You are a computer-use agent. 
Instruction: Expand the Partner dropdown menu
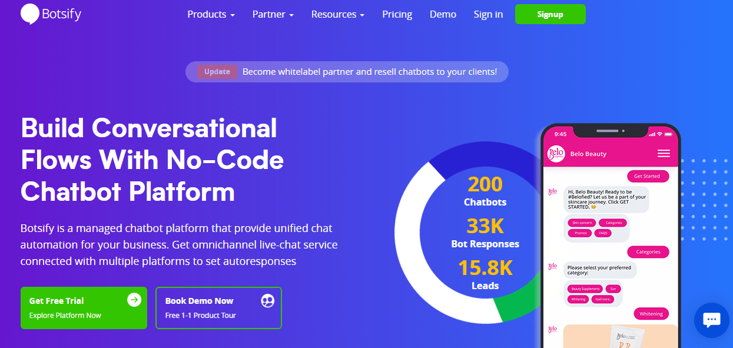coord(273,14)
